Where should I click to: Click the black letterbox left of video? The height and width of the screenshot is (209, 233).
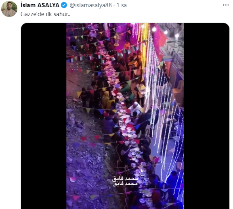pos(44,116)
